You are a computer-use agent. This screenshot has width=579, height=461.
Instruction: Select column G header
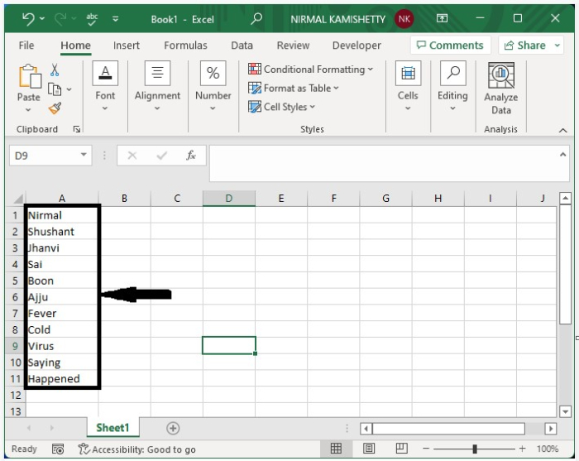point(385,199)
